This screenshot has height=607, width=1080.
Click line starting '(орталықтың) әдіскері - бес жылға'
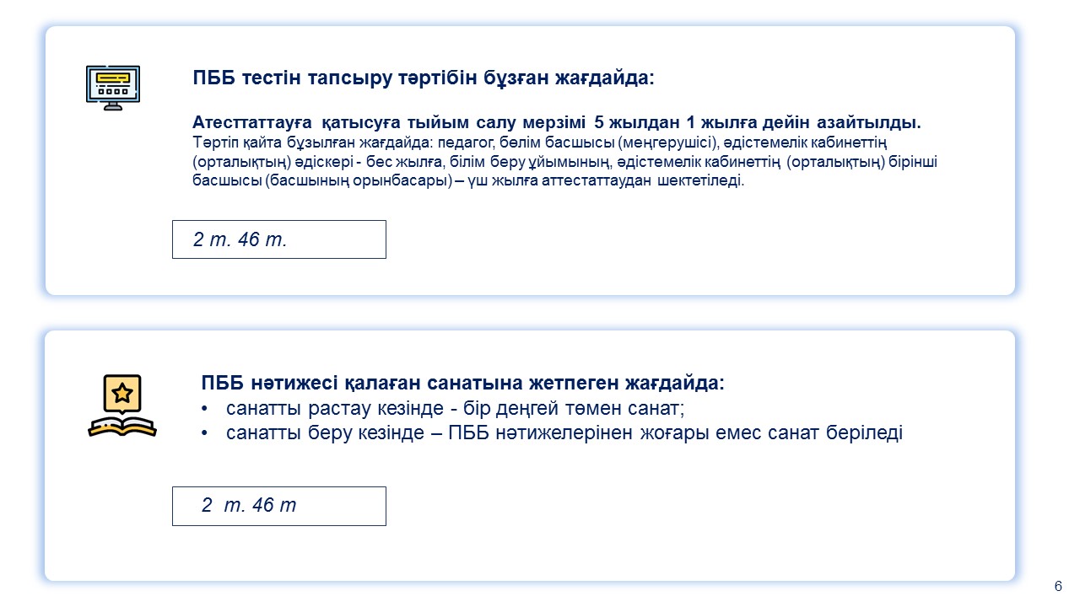[564, 161]
